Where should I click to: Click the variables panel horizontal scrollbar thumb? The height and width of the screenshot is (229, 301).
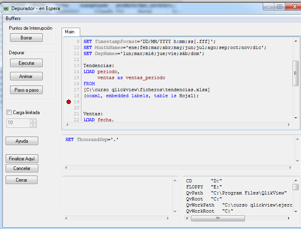(218, 219)
